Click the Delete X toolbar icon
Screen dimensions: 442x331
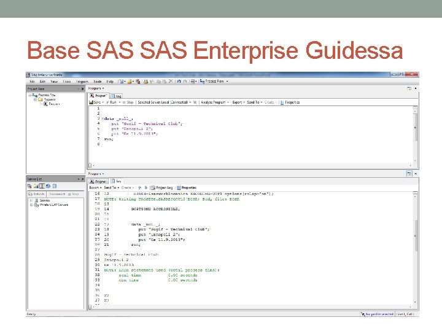(171, 82)
